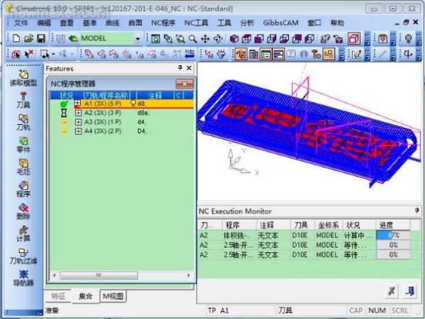This screenshot has height=319, width=425.
Task: Click the TP A1 status bar field
Action: coord(242,310)
